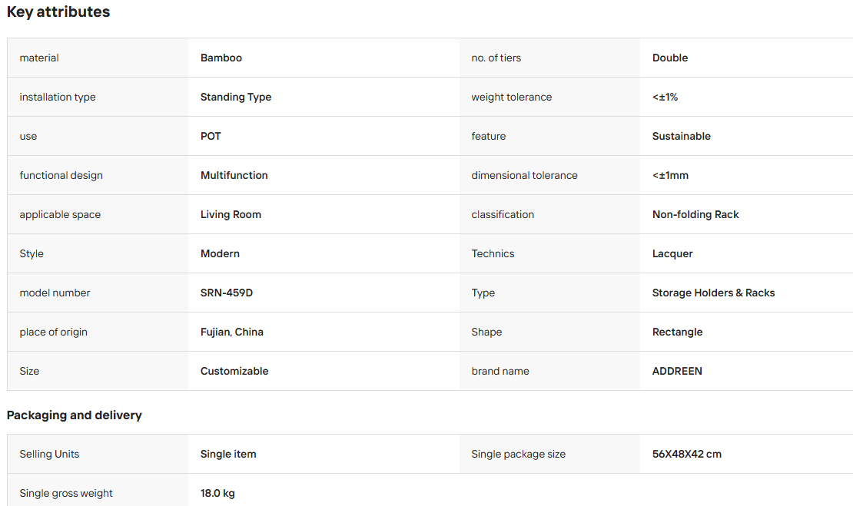853x506 pixels.
Task: Click the ADDREEN brand name
Action: pyautogui.click(x=677, y=371)
